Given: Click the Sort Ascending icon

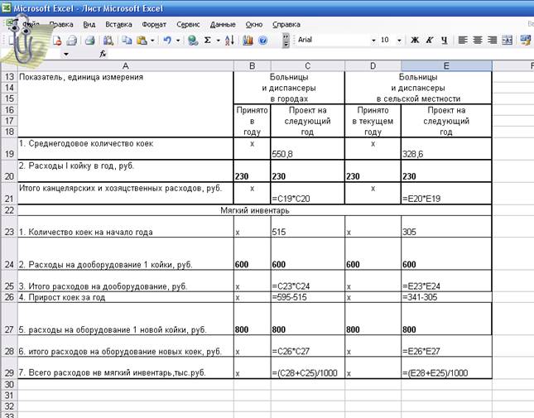Looking at the screenshot, I should pyautogui.click(x=230, y=41).
